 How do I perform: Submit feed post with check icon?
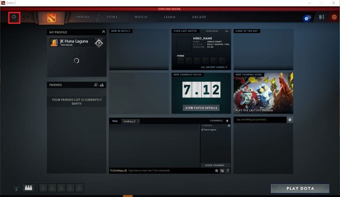click(290, 120)
